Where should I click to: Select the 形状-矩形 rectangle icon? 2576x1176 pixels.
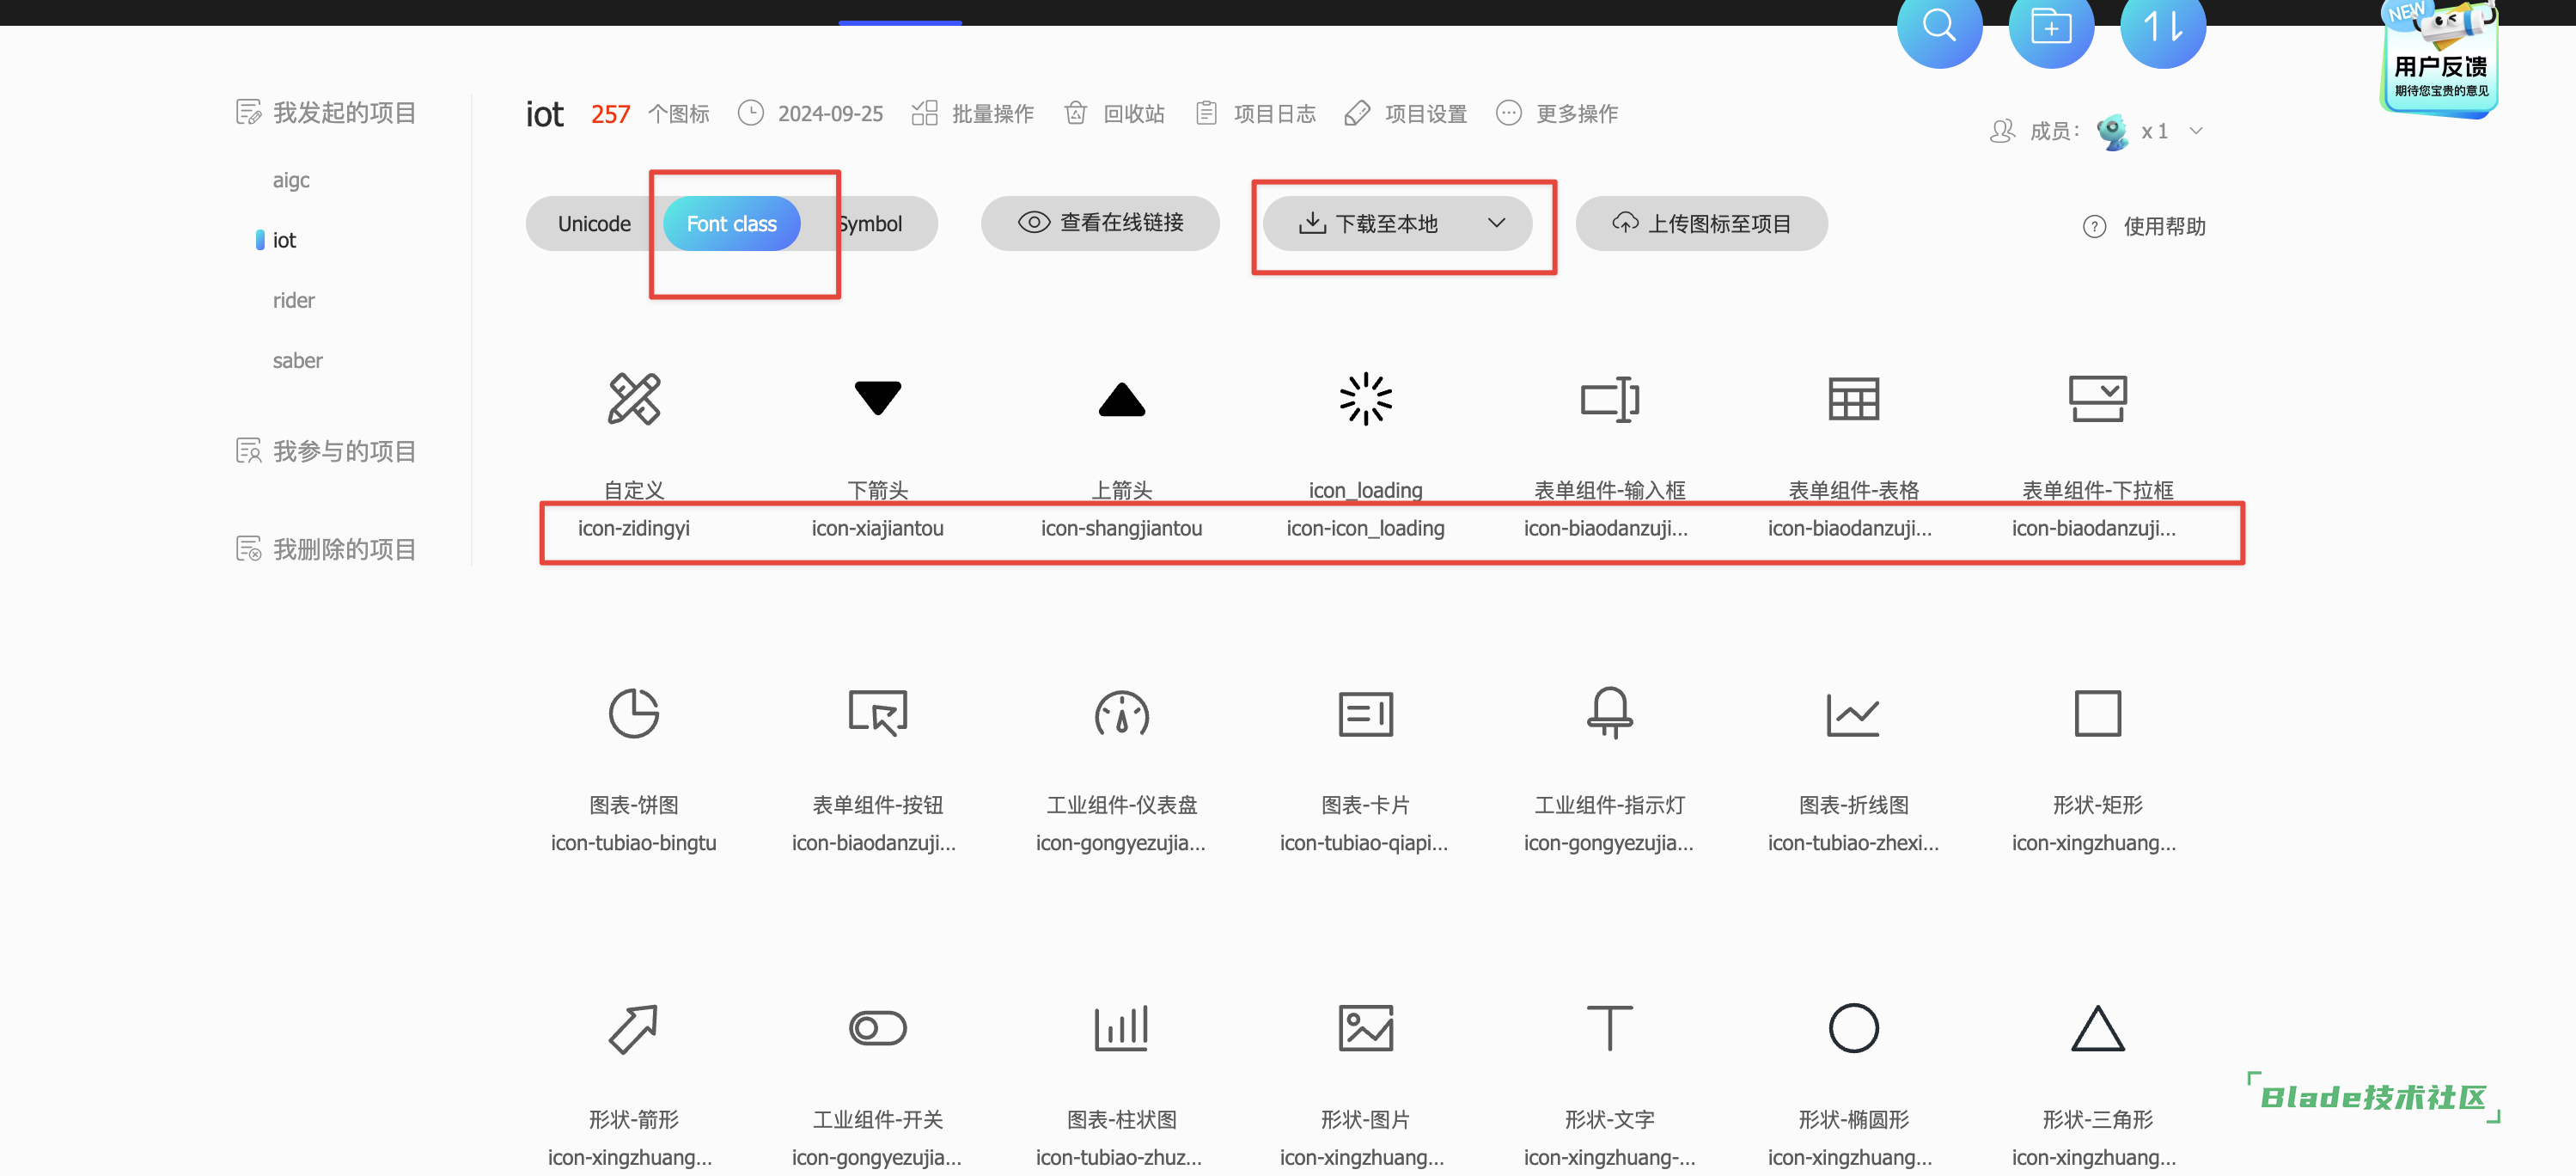2098,713
